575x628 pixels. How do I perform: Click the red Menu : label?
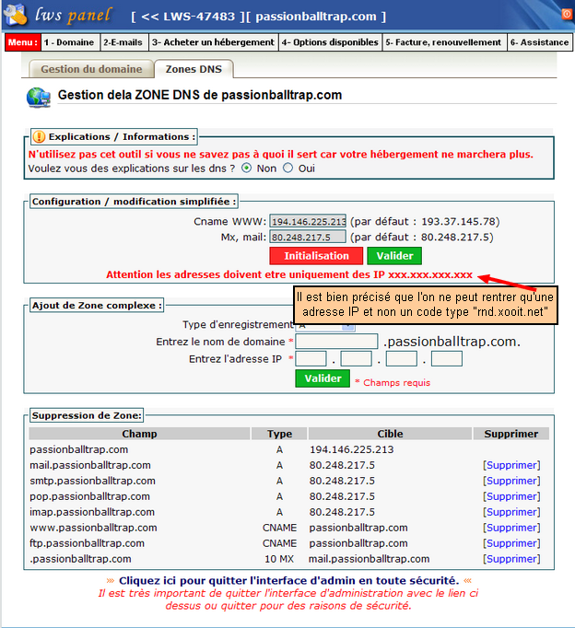click(x=22, y=42)
